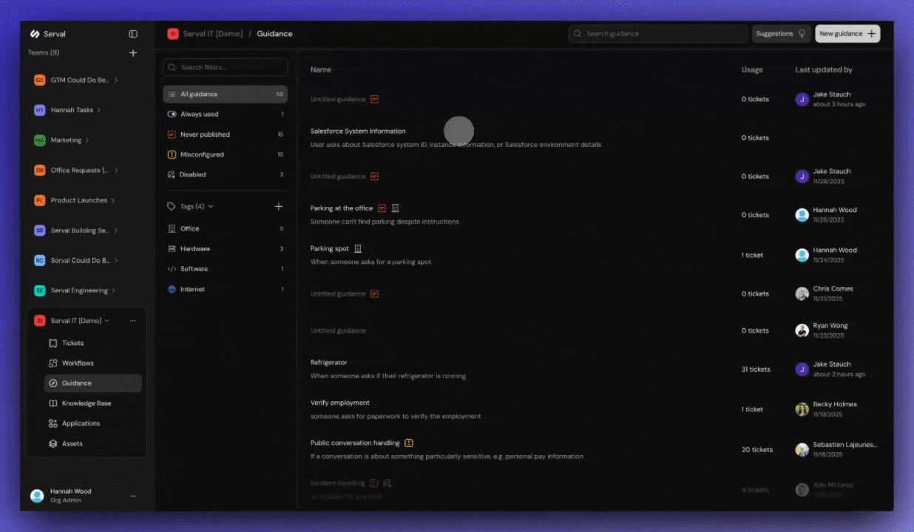Click unpublished icon on first Untitled guidance
The image size is (914, 532).
point(374,99)
